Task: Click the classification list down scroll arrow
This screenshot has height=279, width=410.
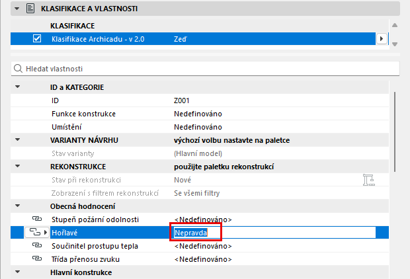Action: pos(395,44)
